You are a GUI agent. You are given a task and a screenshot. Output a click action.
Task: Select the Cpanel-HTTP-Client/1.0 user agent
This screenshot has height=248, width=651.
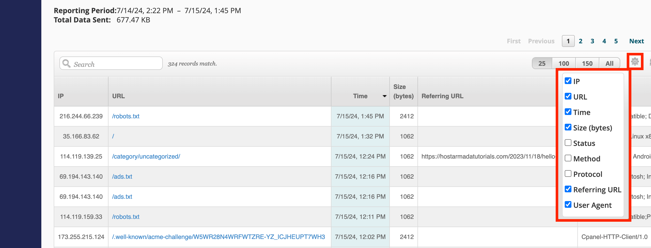pos(614,237)
